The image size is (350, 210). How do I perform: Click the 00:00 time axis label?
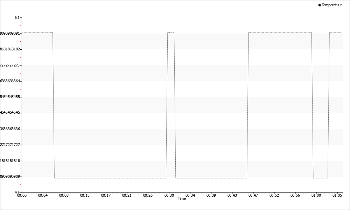tap(22, 196)
